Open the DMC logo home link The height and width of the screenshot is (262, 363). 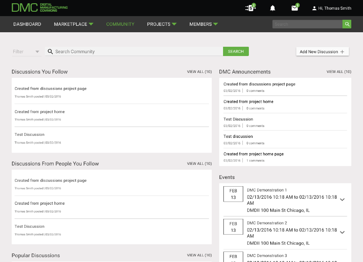40,8
